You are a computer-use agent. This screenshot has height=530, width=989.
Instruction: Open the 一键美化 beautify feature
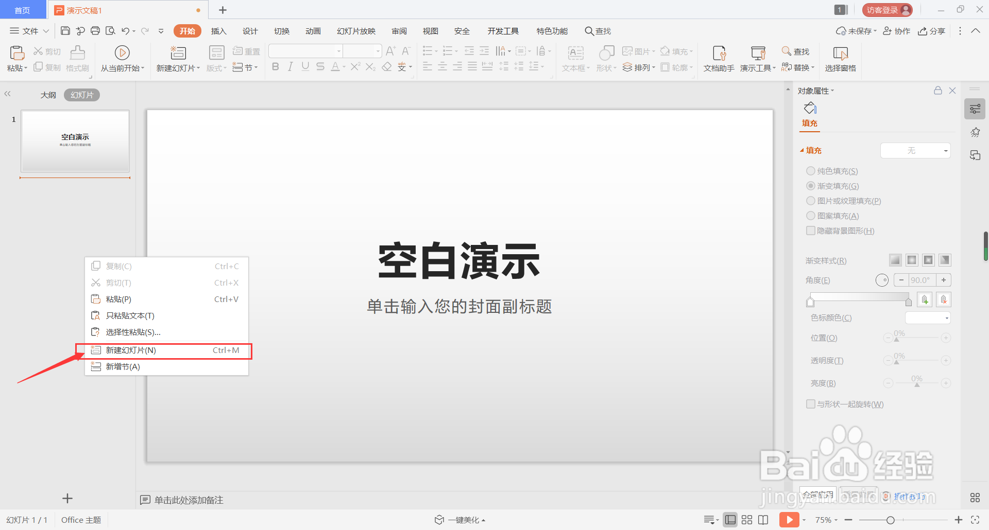coord(458,520)
